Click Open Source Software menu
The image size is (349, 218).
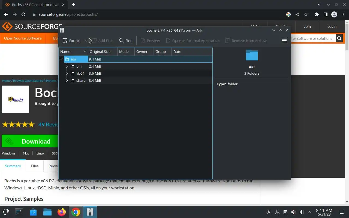[23, 38]
